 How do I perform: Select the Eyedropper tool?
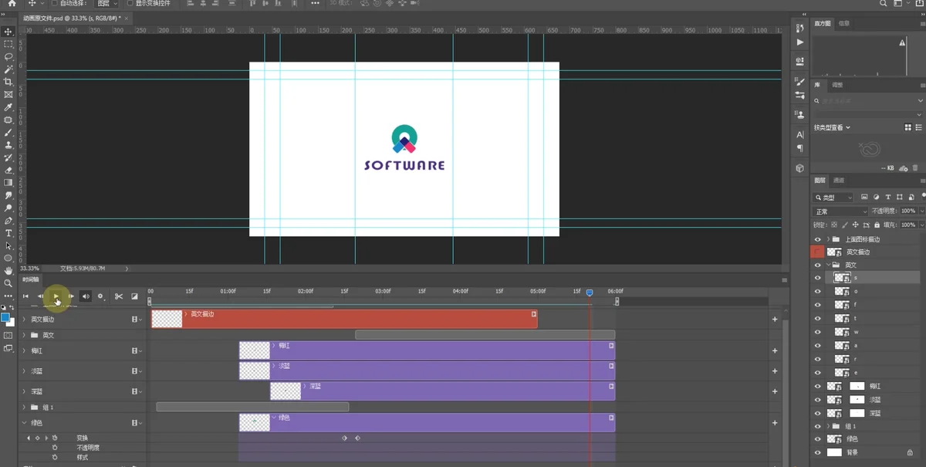pos(8,107)
